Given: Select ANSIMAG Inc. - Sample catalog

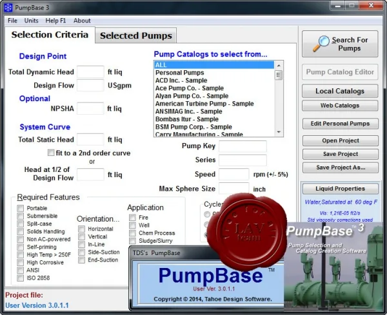Looking at the screenshot, I should tap(214, 111).
